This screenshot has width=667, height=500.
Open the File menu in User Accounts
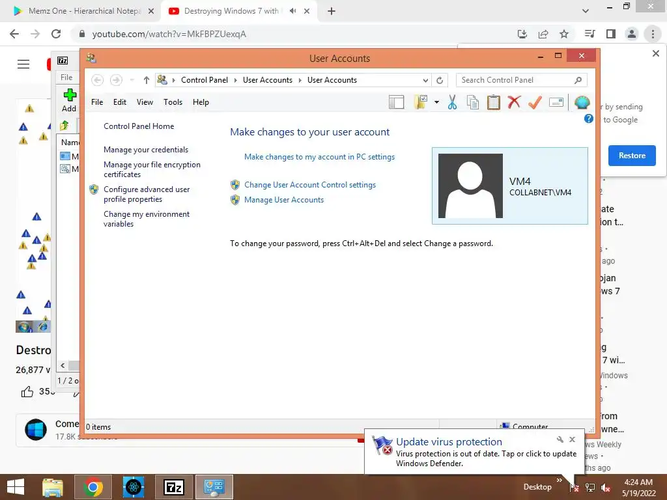(97, 102)
